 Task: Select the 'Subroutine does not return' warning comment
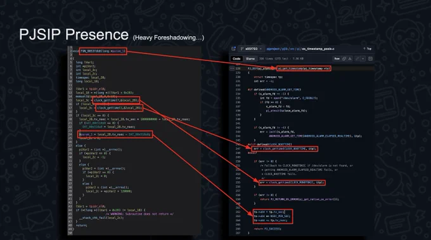click(139, 214)
